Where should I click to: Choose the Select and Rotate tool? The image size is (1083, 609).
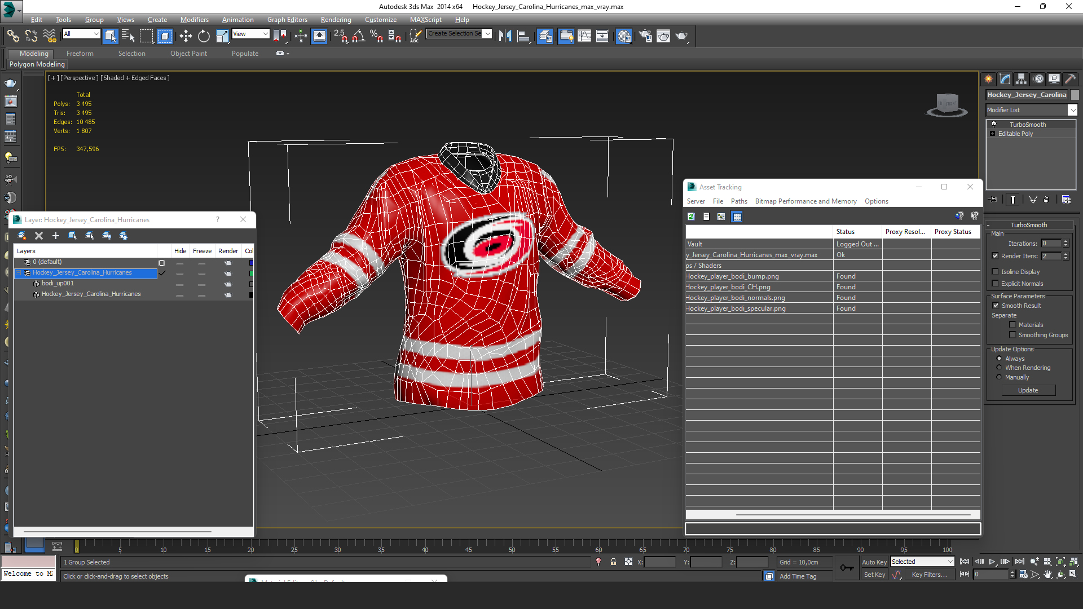204,36
